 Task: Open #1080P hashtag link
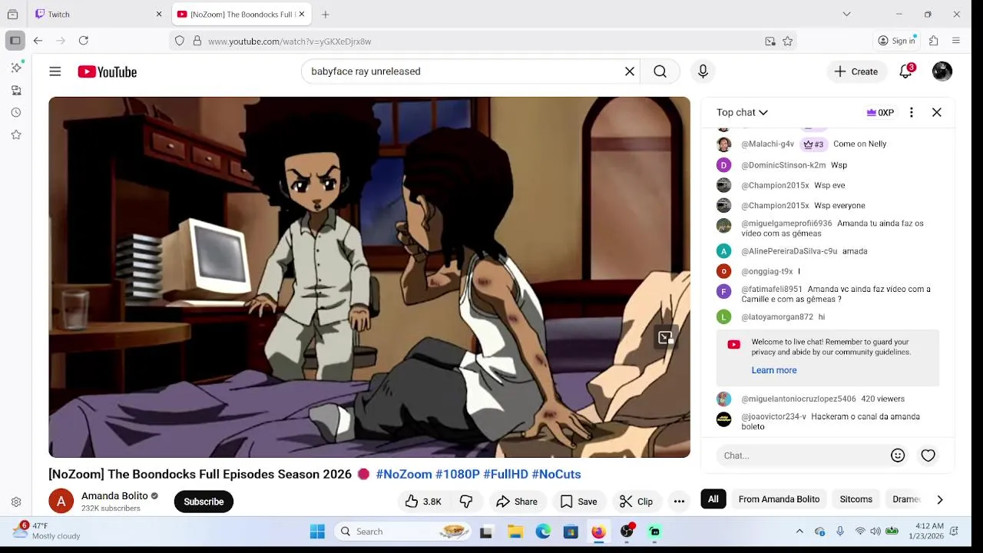[458, 475]
